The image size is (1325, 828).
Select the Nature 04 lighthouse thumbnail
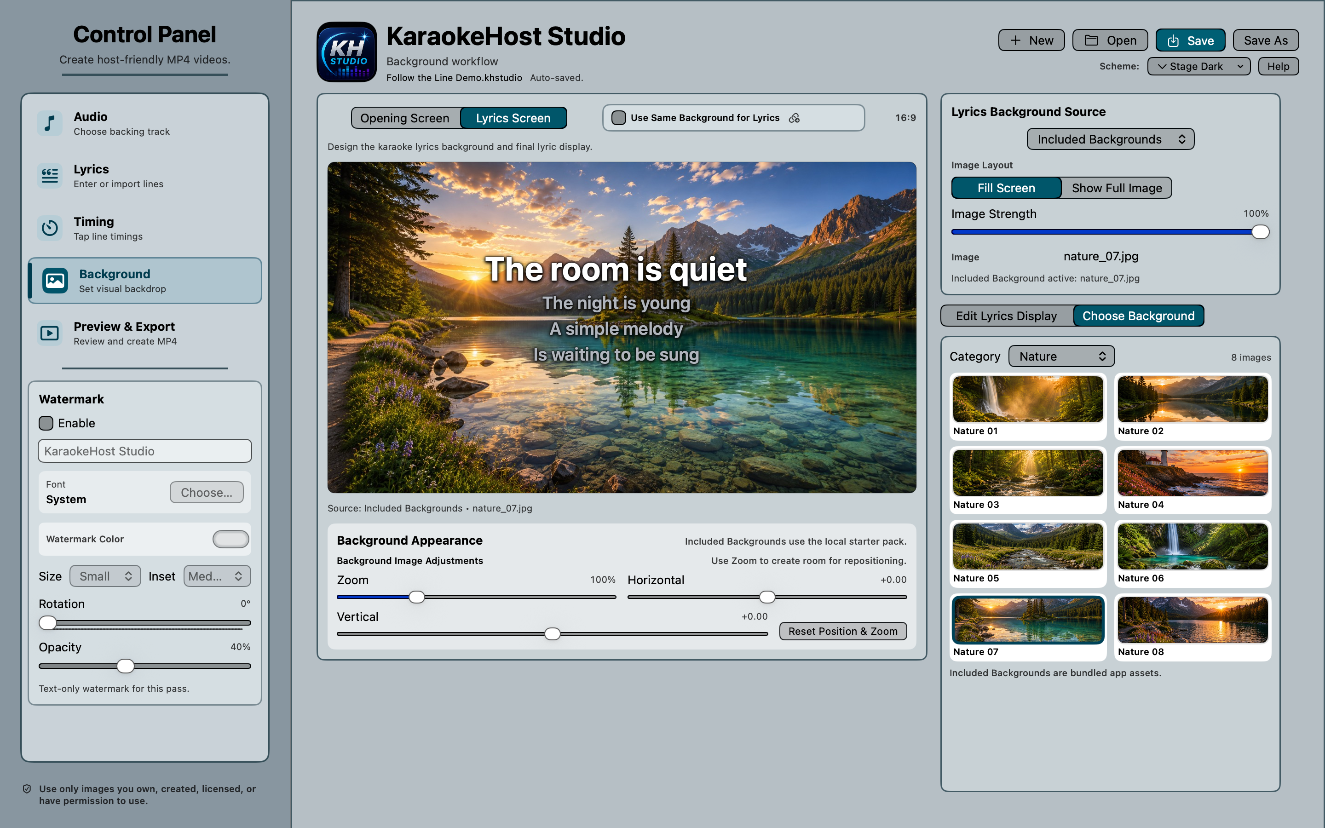coord(1192,480)
